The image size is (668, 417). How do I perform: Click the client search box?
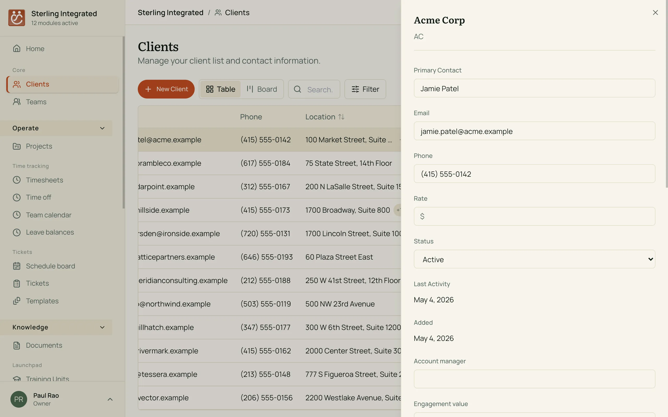314,89
